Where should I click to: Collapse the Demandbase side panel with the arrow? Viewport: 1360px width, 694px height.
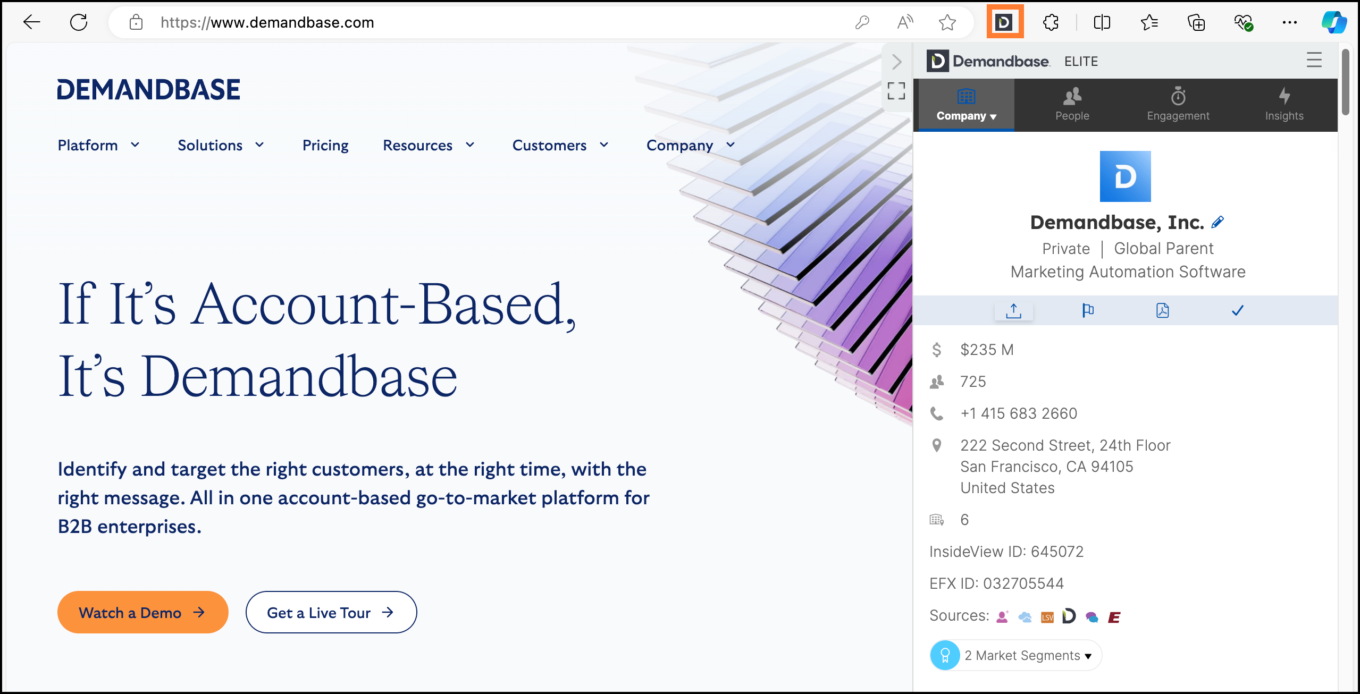pos(896,62)
